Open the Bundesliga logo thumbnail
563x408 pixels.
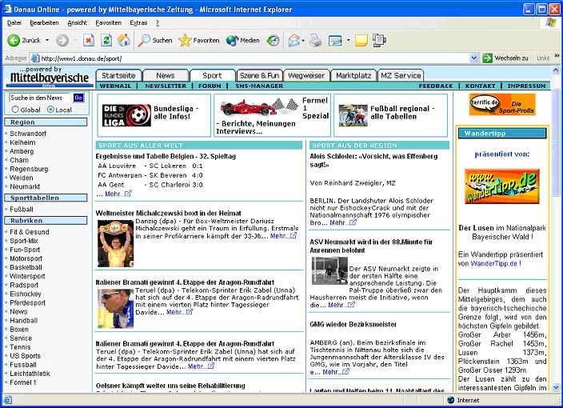pyautogui.click(x=126, y=115)
